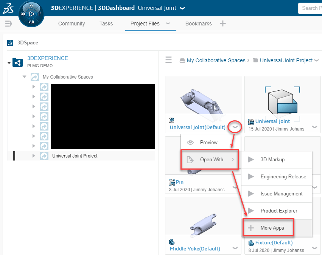Screen dimensions: 322x255
Task: Select My Collaborative Spaces tree item
Action: tap(68, 77)
